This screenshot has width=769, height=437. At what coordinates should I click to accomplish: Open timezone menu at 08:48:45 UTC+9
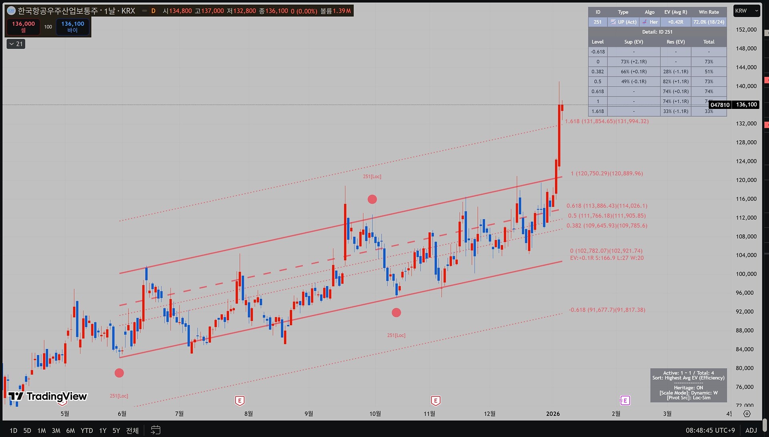tap(710, 430)
